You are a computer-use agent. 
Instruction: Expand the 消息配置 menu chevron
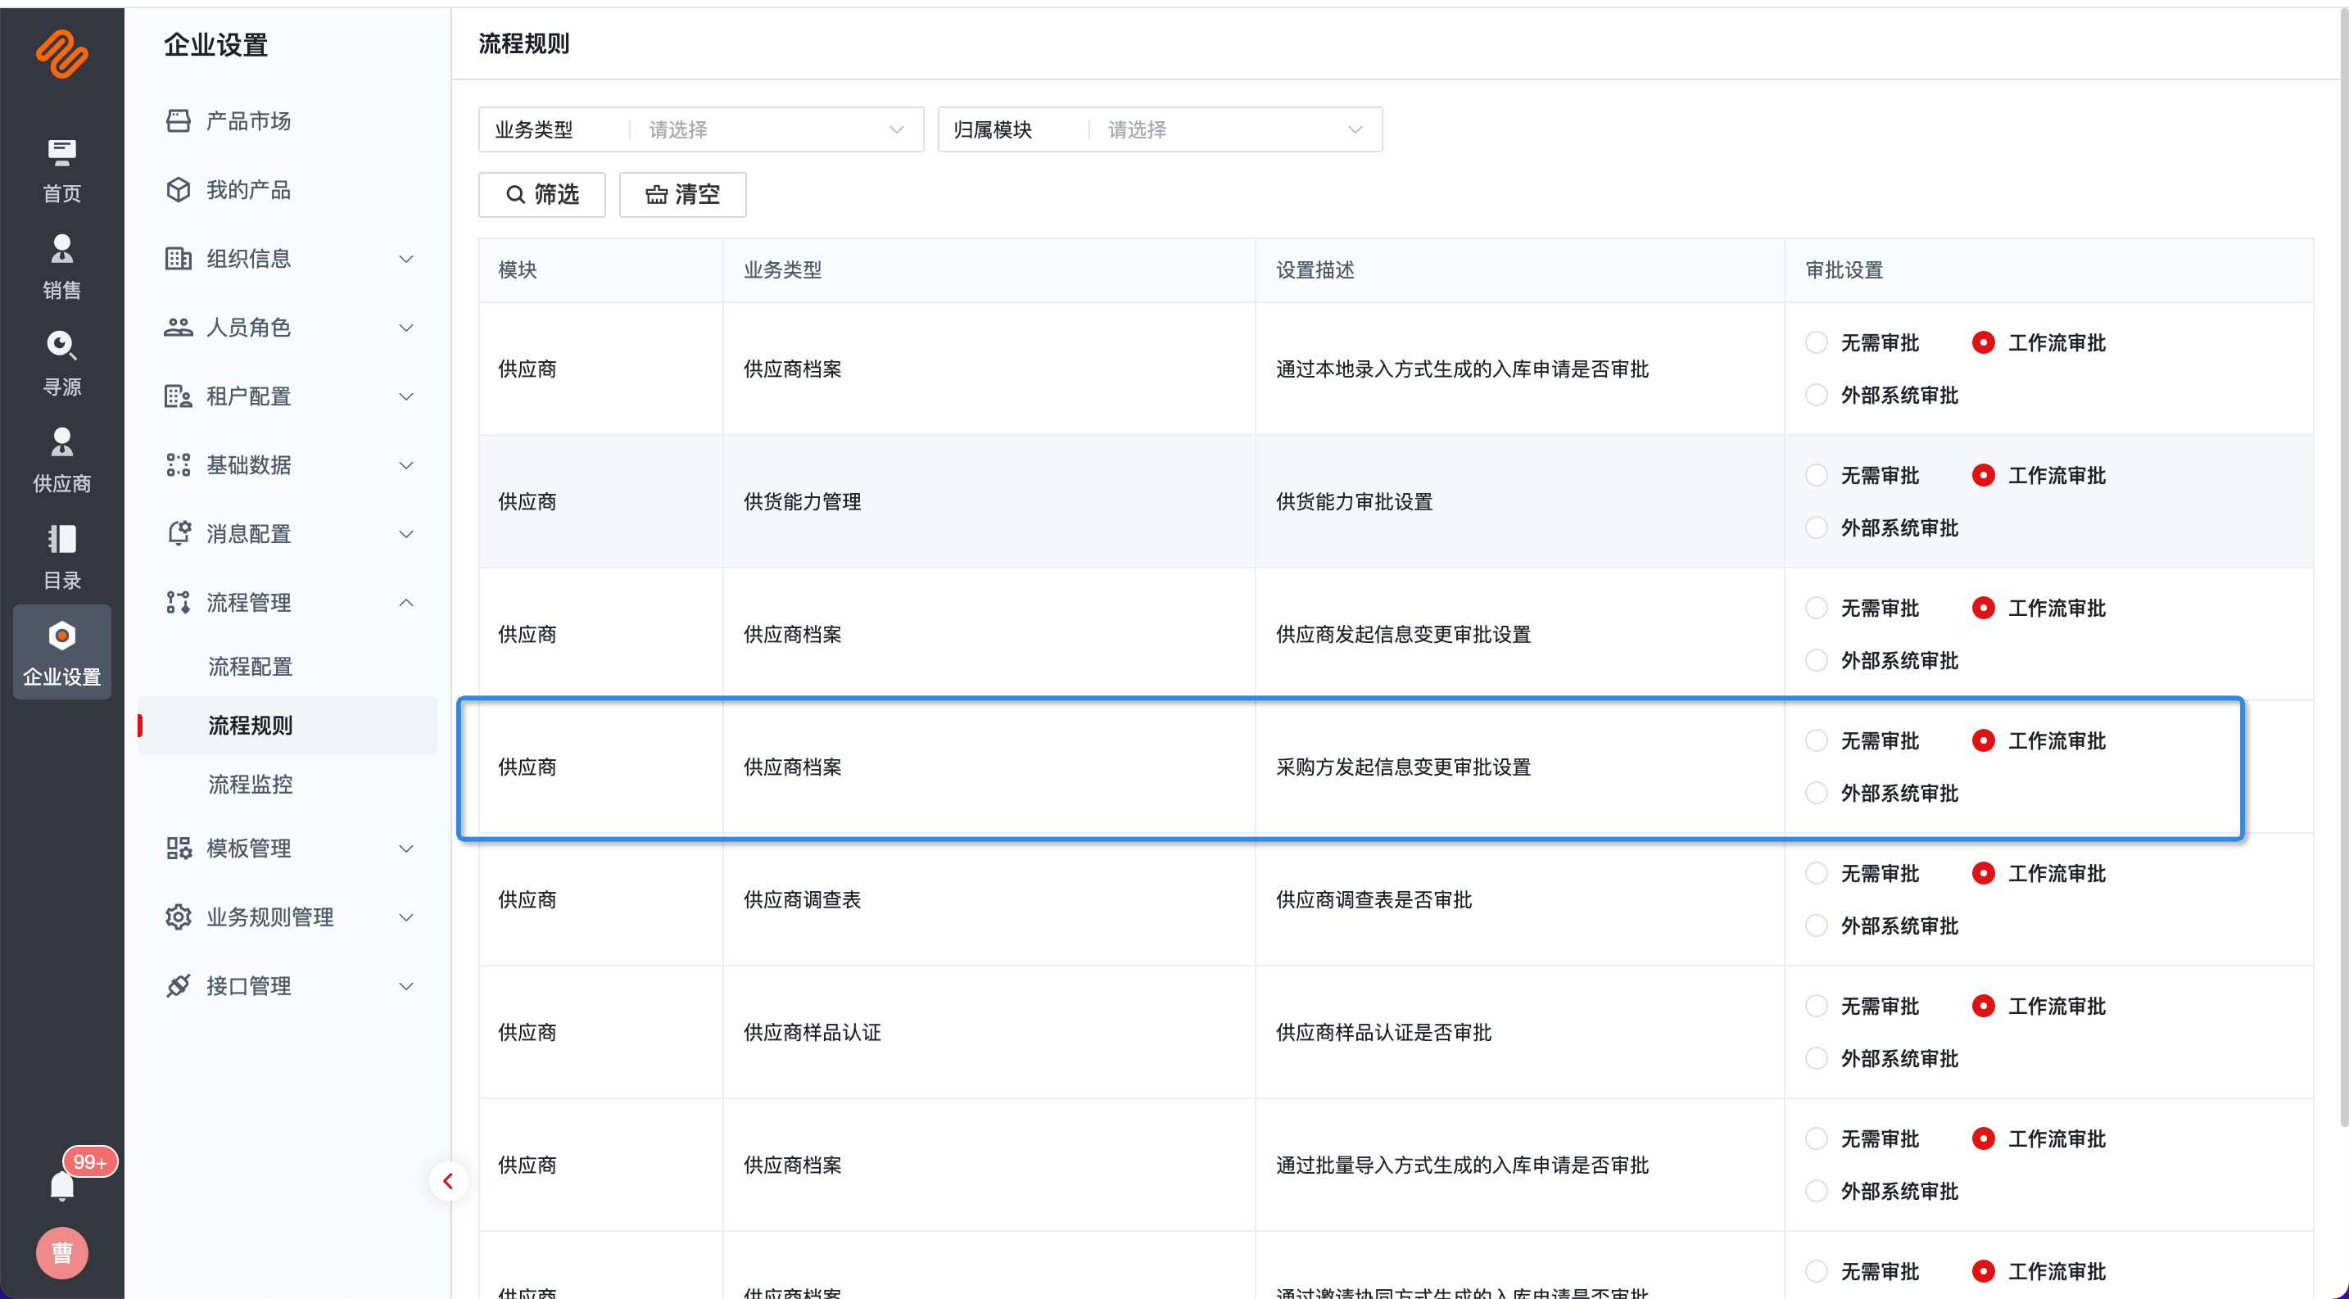pos(407,533)
